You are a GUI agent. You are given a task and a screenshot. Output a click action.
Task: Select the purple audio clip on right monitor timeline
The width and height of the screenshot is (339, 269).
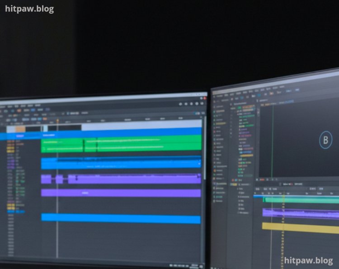pyautogui.click(x=300, y=213)
